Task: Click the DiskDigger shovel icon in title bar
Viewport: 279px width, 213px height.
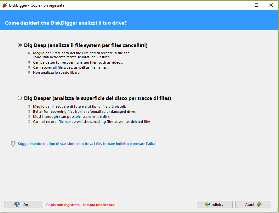Action: (x=5, y=5)
